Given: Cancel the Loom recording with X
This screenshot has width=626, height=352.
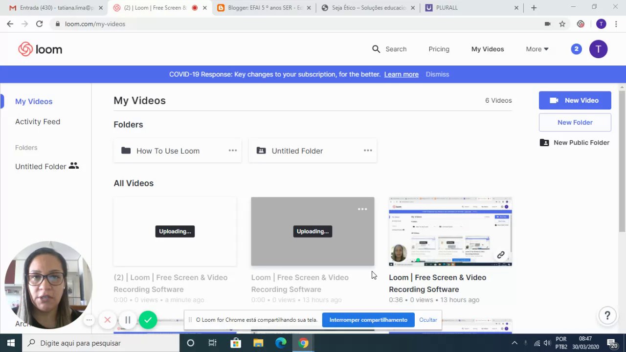Looking at the screenshot, I should click(108, 320).
